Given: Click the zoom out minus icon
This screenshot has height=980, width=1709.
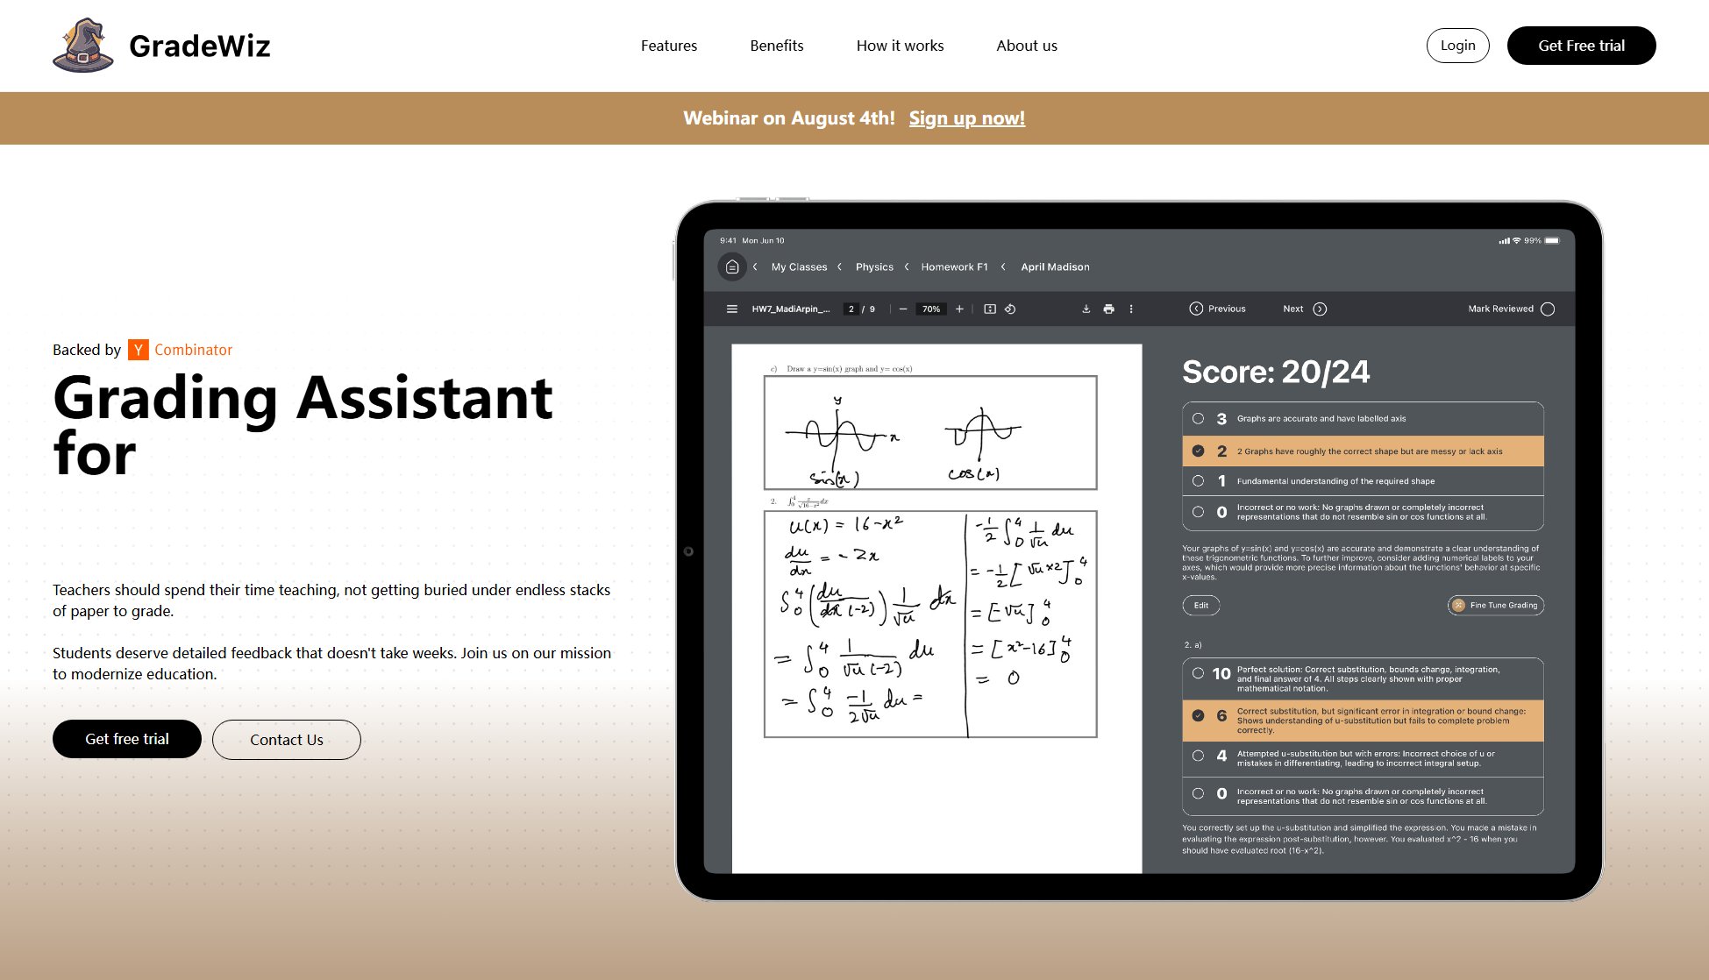Looking at the screenshot, I should (903, 309).
